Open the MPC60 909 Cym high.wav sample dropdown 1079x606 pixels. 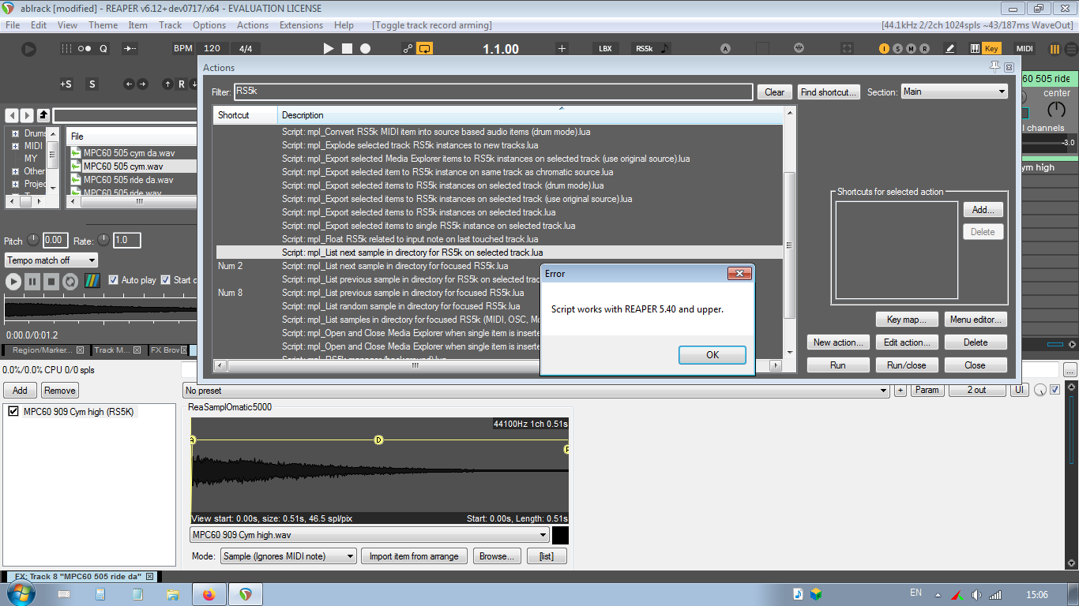[370, 535]
